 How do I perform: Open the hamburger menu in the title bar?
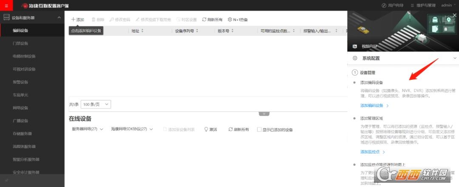pos(6,5)
